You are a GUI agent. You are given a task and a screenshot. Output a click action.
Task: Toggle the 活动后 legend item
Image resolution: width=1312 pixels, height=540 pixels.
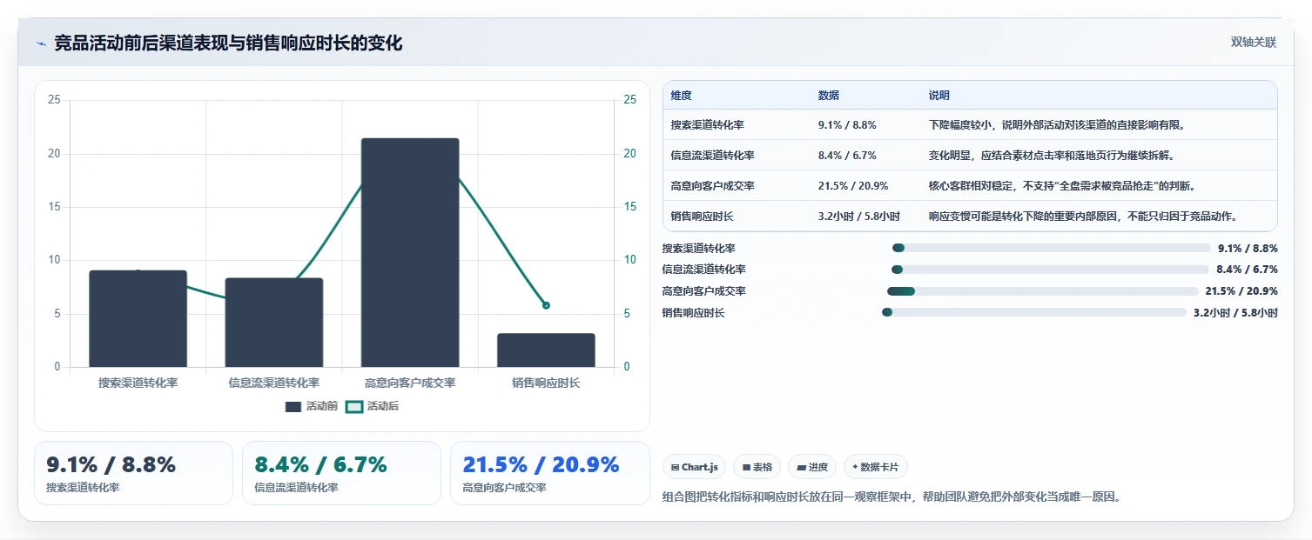[x=373, y=406]
